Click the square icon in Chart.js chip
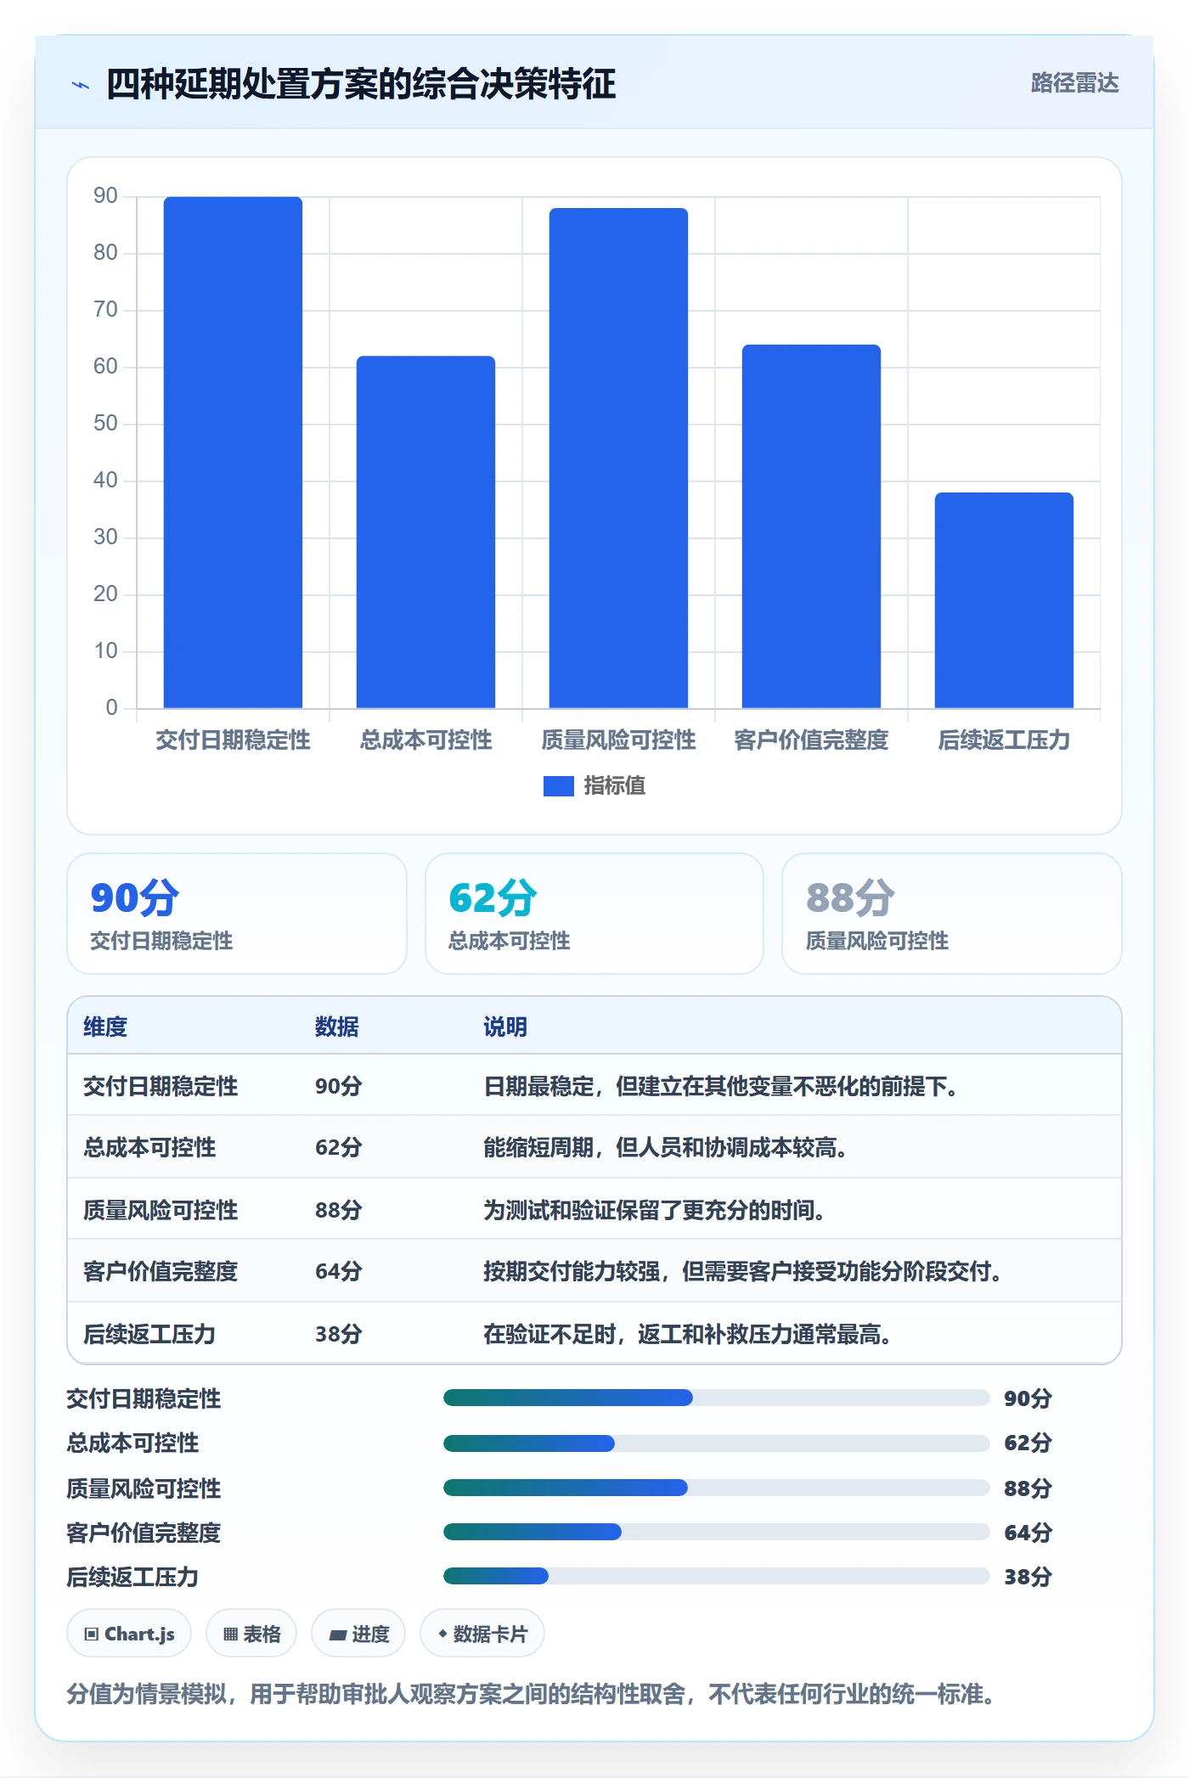1189x1778 pixels. point(92,1635)
